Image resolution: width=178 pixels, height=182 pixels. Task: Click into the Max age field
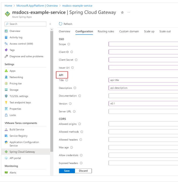click(x=143, y=147)
